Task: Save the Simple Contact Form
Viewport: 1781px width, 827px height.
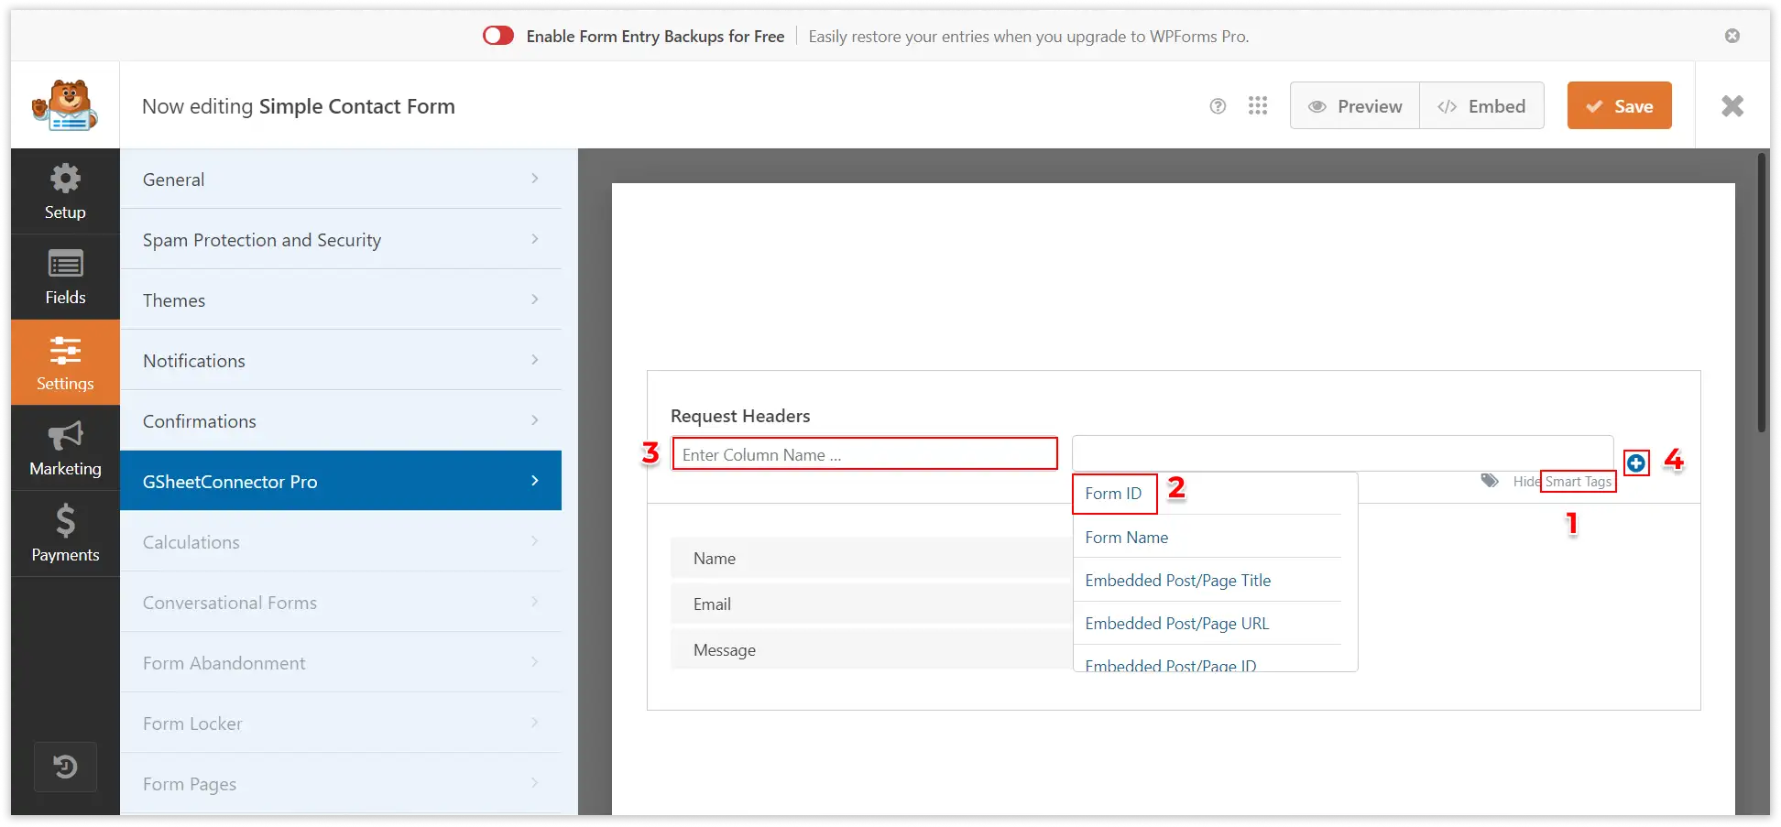Action: coord(1619,105)
